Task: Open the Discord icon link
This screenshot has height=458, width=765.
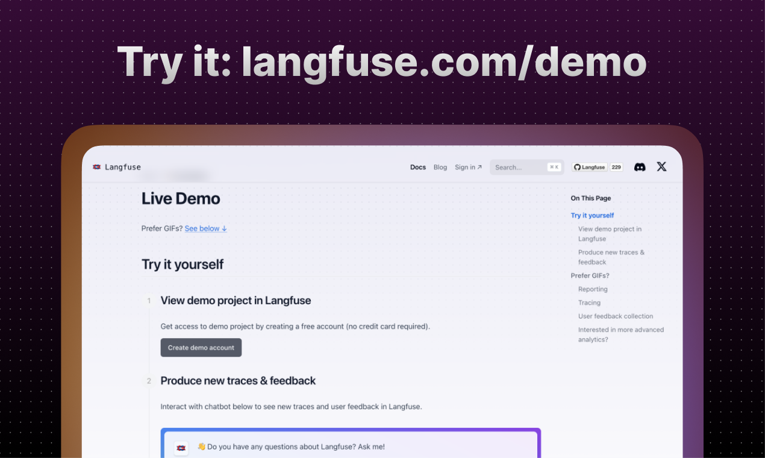Action: coord(640,167)
